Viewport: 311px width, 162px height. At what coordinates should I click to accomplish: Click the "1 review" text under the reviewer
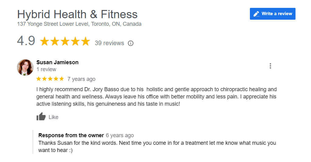46,69
